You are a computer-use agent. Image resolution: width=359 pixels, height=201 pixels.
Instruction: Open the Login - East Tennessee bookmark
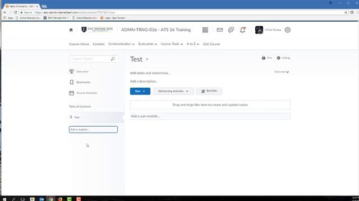coord(113,18)
